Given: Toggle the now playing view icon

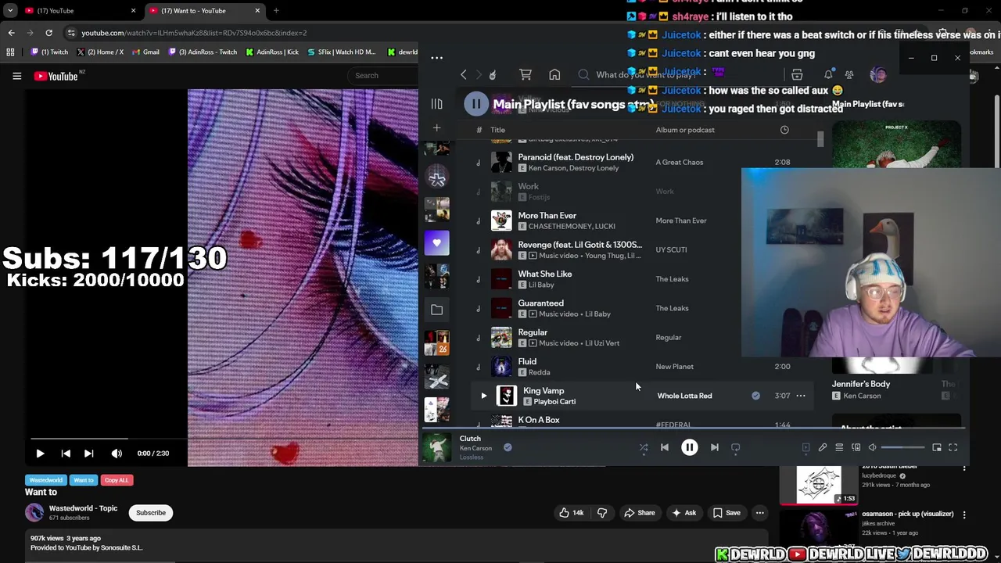Looking at the screenshot, I should pos(805,448).
